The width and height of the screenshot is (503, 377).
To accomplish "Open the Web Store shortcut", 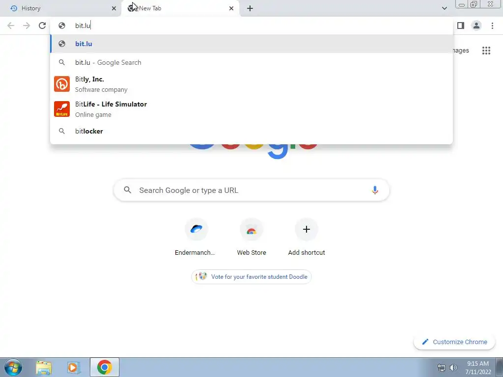I will pos(251,237).
